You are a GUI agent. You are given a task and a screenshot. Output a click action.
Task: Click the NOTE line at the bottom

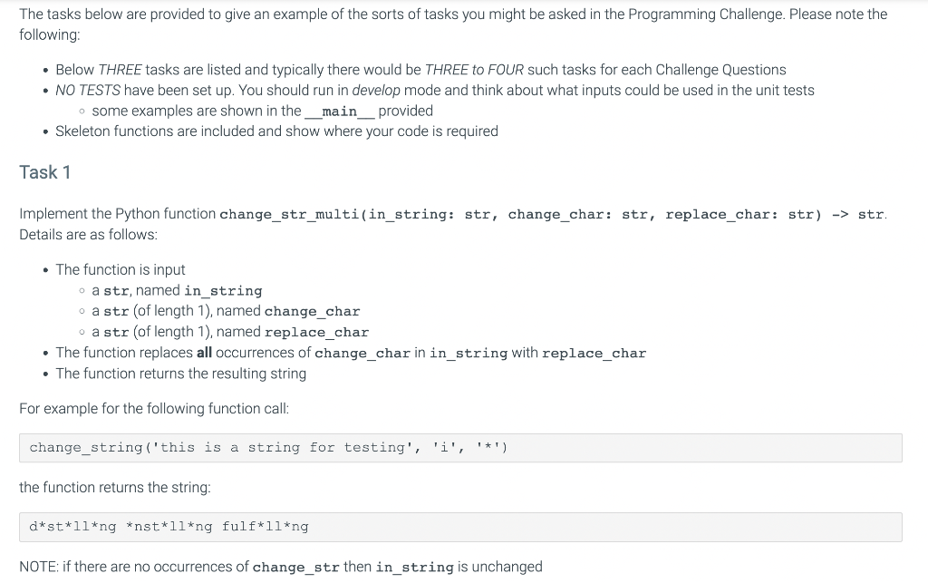point(281,566)
